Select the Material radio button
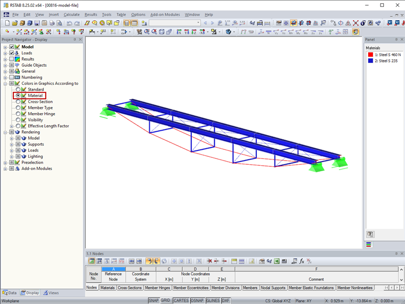 18,95
